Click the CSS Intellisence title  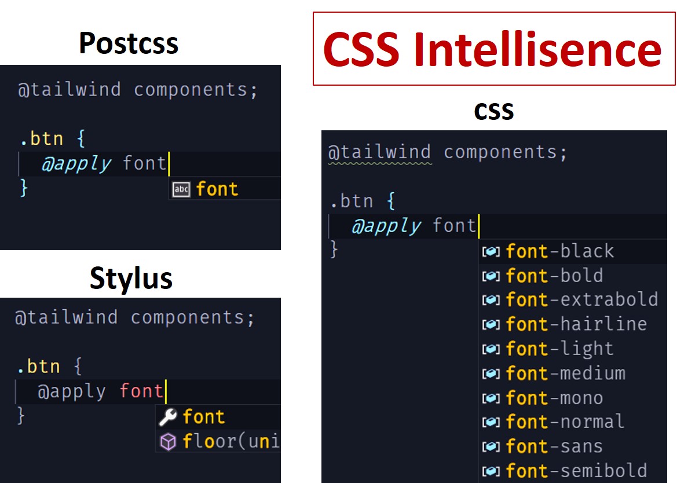[x=493, y=49]
